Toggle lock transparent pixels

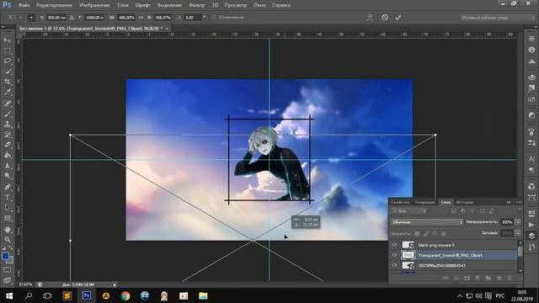tap(417, 233)
